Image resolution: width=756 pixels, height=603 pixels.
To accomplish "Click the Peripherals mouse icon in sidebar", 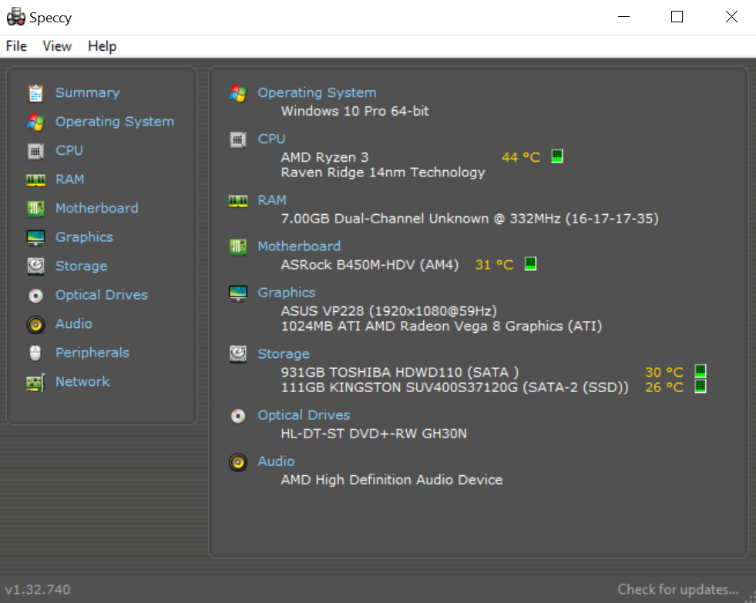I will click(35, 353).
